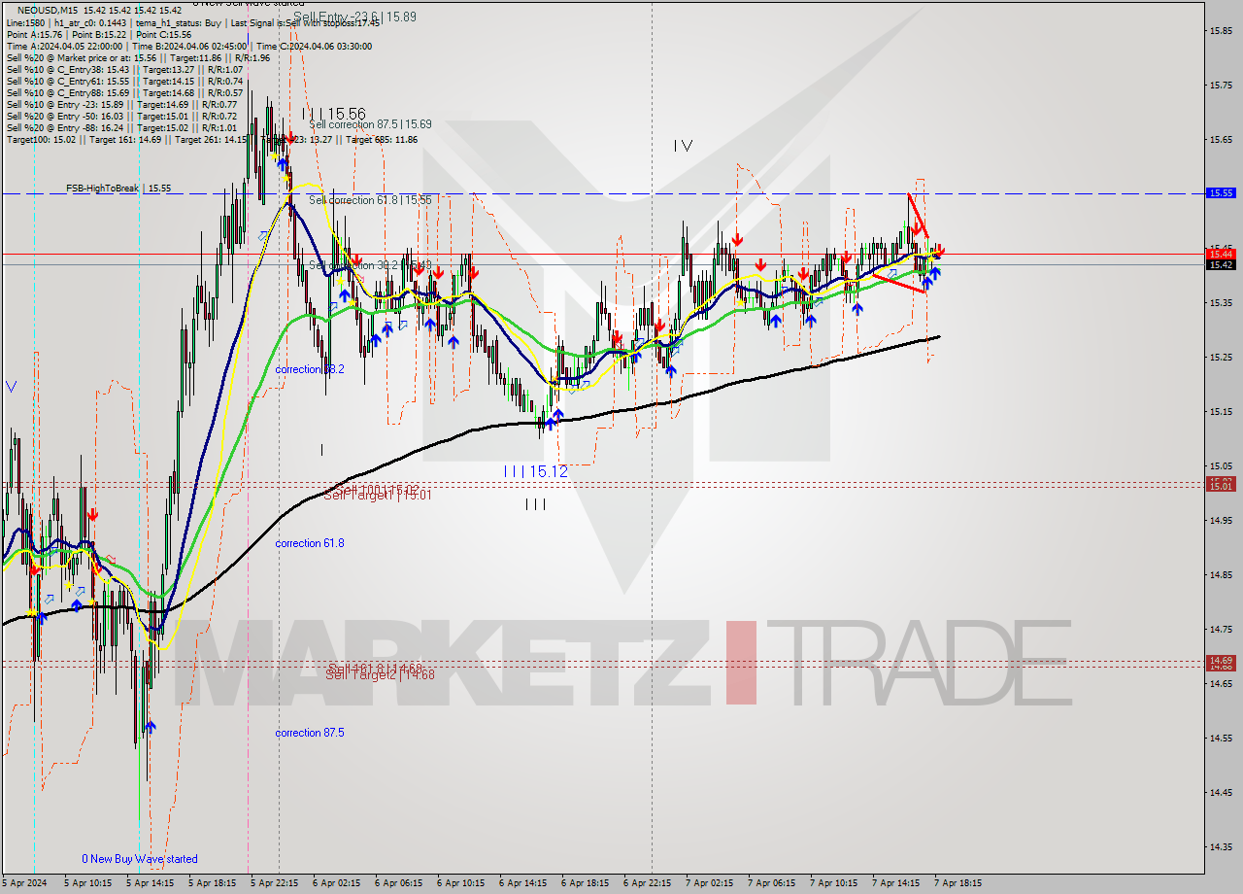Image resolution: width=1243 pixels, height=894 pixels.
Task: Click the '6 Apr 02:15' time axis label
Action: [x=336, y=883]
